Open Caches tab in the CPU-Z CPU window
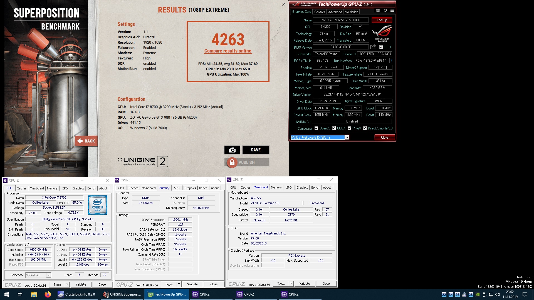The width and height of the screenshot is (534, 300). [22, 188]
